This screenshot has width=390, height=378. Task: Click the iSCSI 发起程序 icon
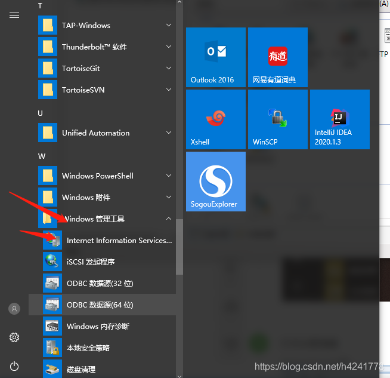pyautogui.click(x=52, y=262)
